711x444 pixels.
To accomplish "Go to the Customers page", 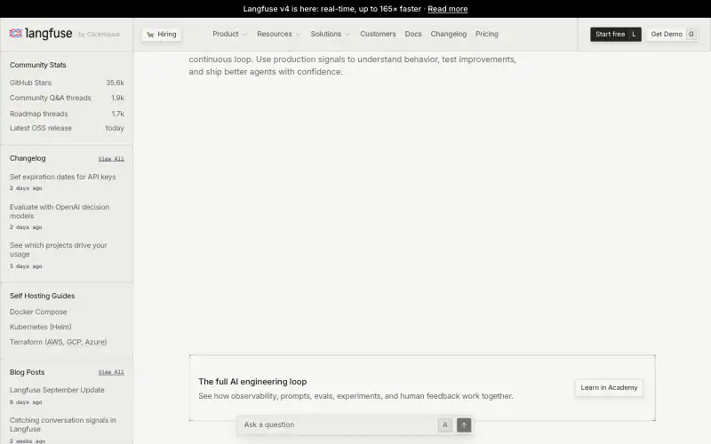I will pyautogui.click(x=378, y=34).
